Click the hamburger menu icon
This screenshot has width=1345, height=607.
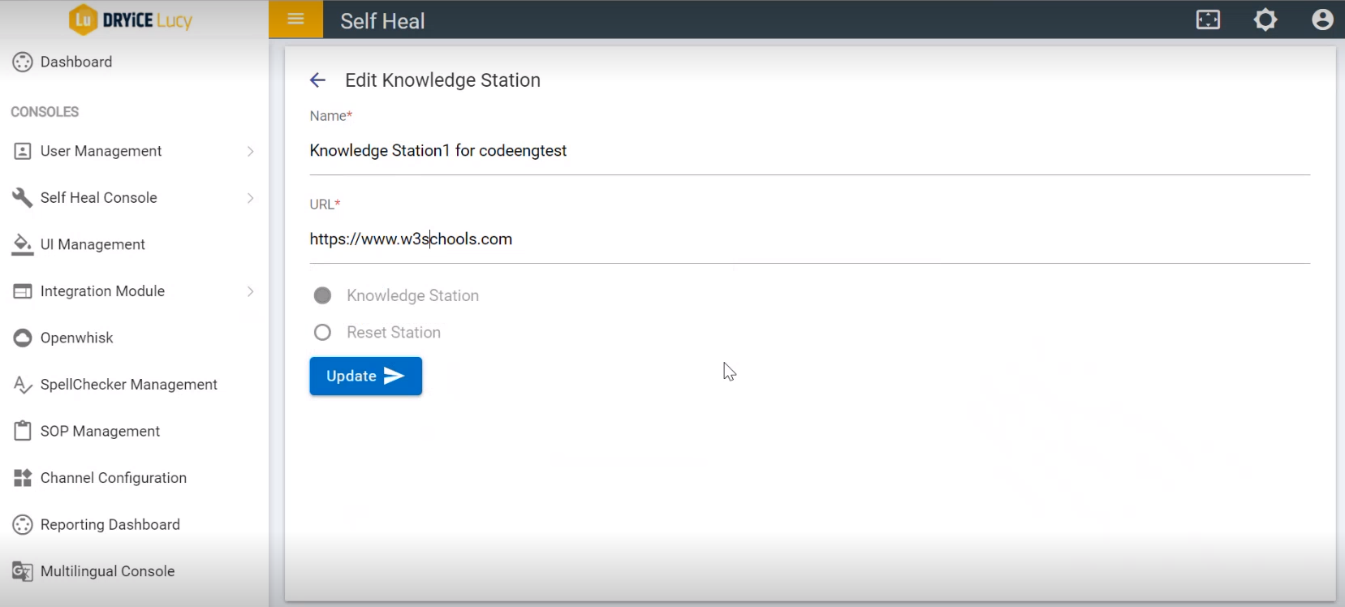(295, 19)
